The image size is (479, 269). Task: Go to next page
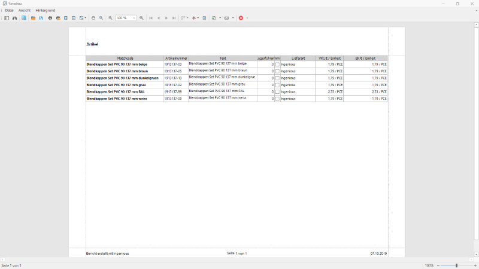coord(166,18)
